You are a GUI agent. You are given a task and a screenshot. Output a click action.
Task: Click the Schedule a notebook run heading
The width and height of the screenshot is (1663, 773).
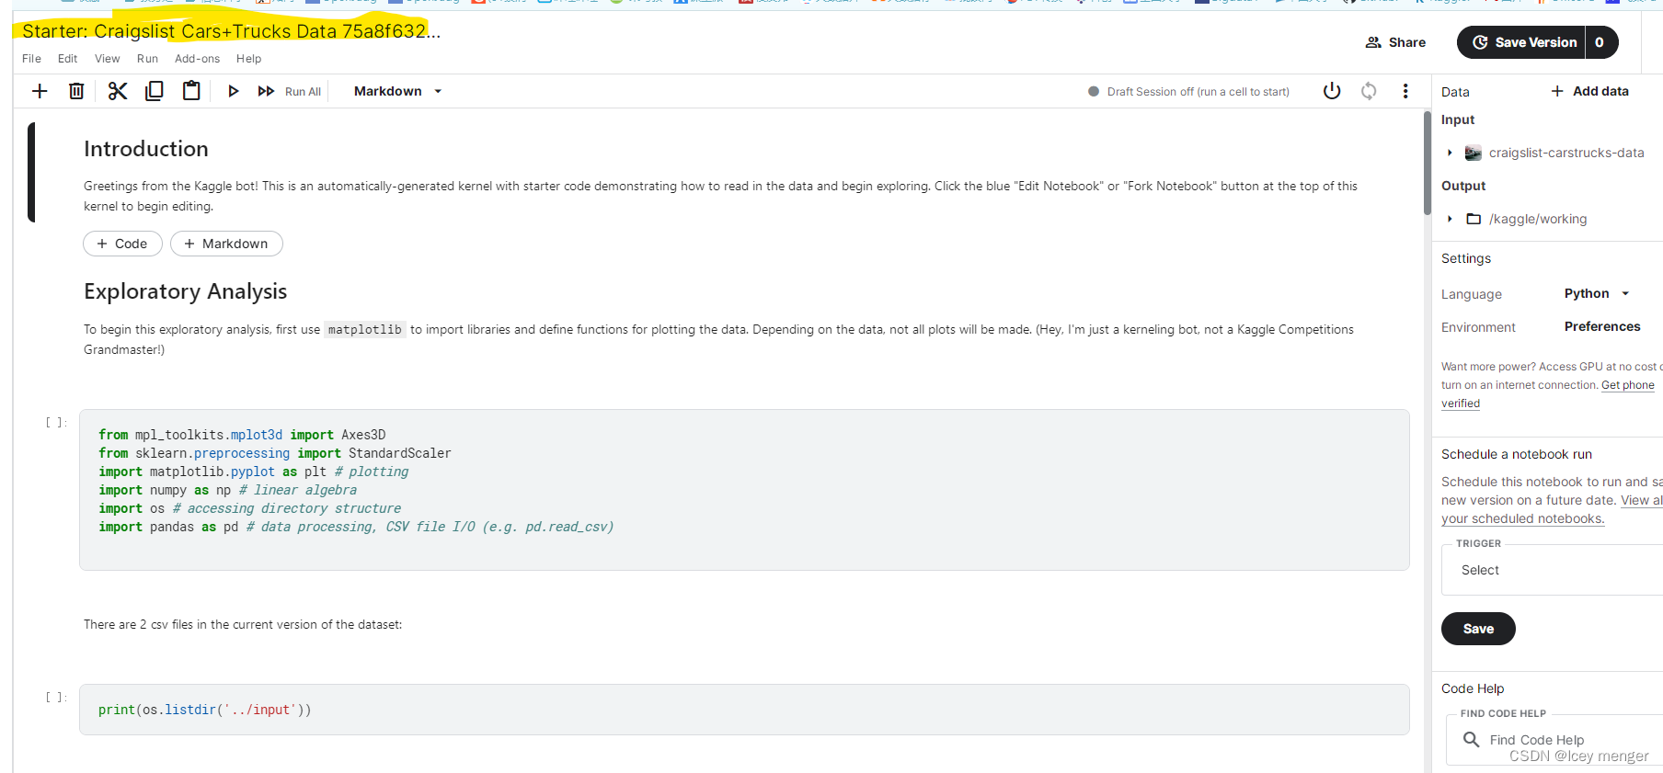tap(1516, 454)
